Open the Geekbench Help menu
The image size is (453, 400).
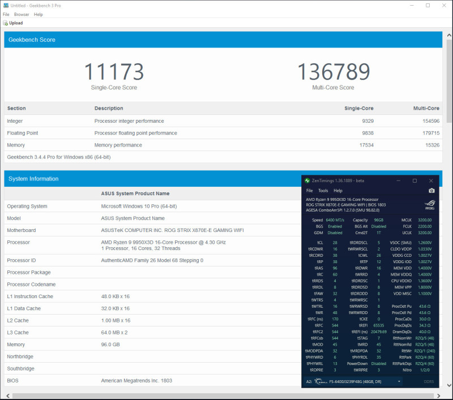point(38,14)
